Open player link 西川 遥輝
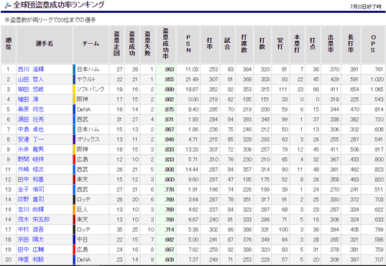This screenshot has width=386, height=266. 31,70
